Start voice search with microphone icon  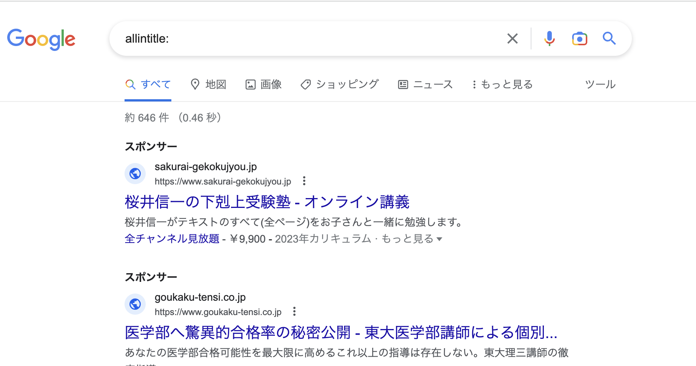[549, 38]
